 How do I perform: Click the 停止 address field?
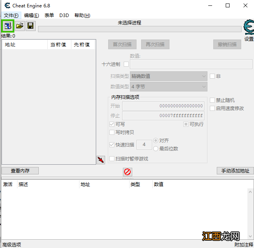[163, 115]
